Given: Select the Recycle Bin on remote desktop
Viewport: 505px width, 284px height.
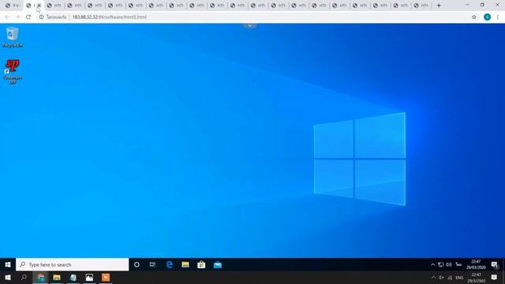Looking at the screenshot, I should [13, 37].
